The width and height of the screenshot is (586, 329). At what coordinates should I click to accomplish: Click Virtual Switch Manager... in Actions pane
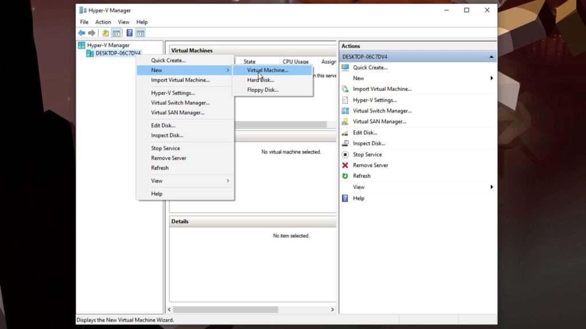[382, 111]
